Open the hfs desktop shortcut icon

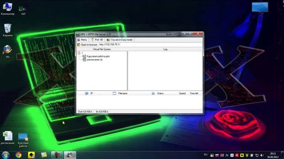pos(8,52)
